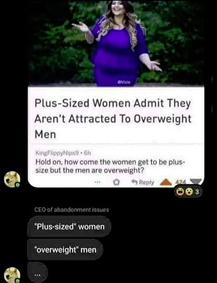This screenshot has width=217, height=283.
Task: Open the Plus-Sized Women article headline
Action: pos(113,119)
